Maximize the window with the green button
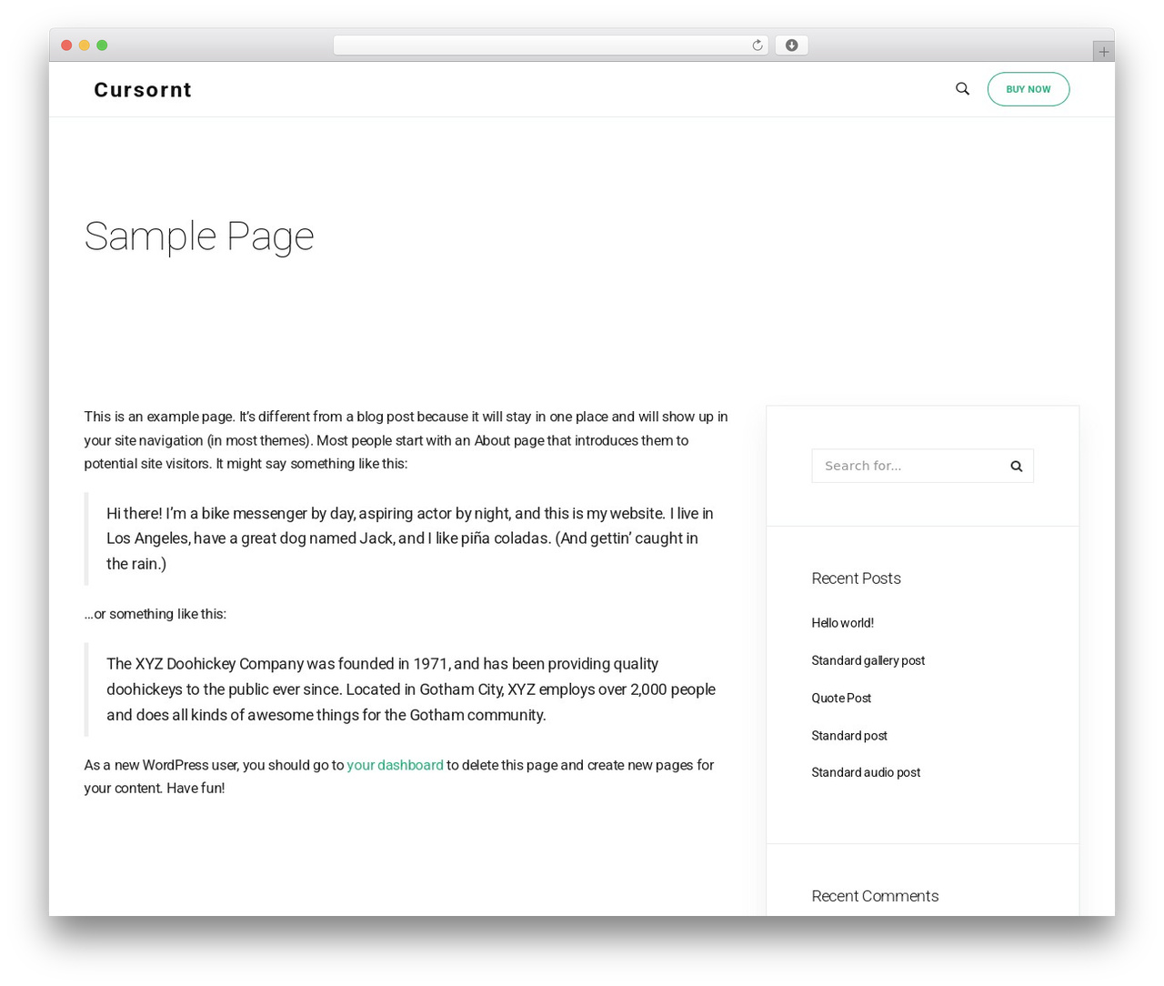This screenshot has height=986, width=1164. click(x=102, y=45)
